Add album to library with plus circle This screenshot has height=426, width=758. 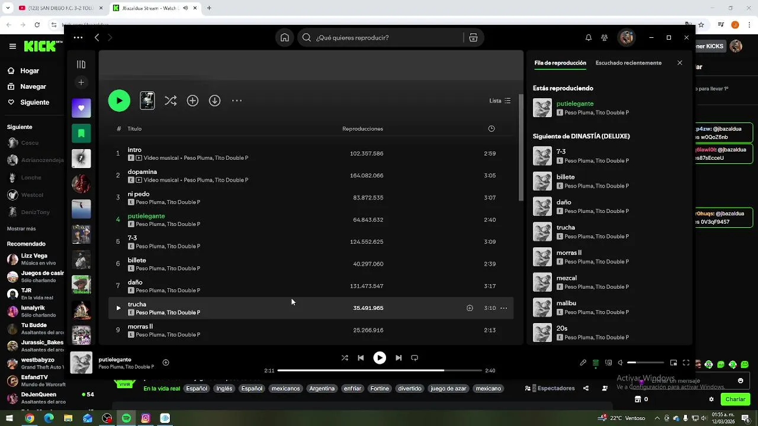point(192,101)
